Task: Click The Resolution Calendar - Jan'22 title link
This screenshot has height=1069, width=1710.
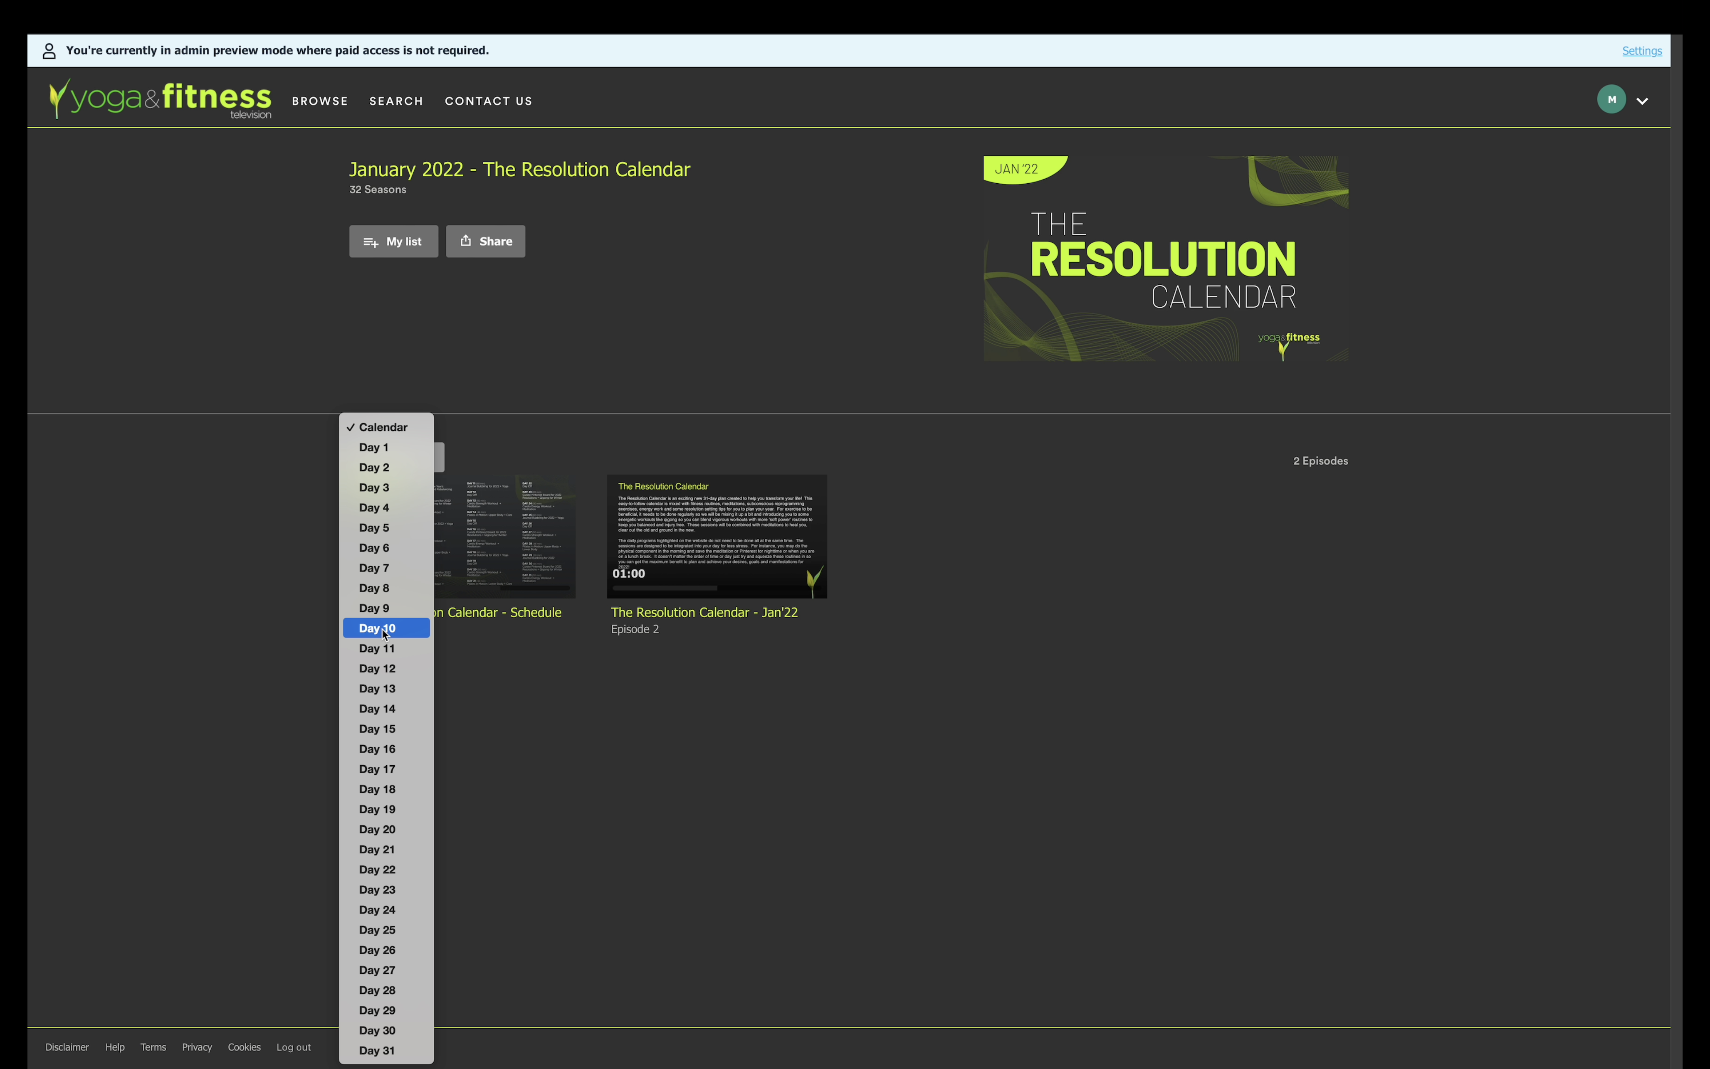Action: coord(704,612)
